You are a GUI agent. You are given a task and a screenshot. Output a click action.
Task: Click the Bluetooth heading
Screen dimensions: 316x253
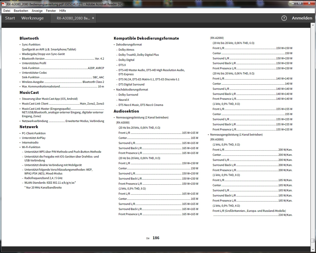point(29,38)
